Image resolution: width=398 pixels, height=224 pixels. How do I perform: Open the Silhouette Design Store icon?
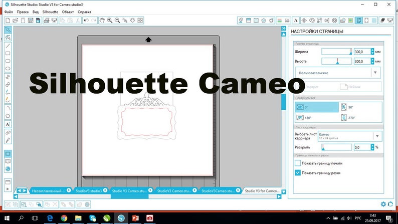coord(8,169)
